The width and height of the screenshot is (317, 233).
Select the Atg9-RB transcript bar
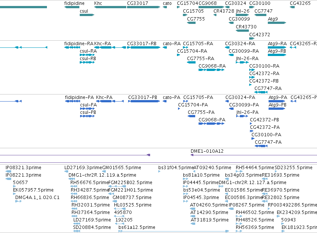(277, 55)
